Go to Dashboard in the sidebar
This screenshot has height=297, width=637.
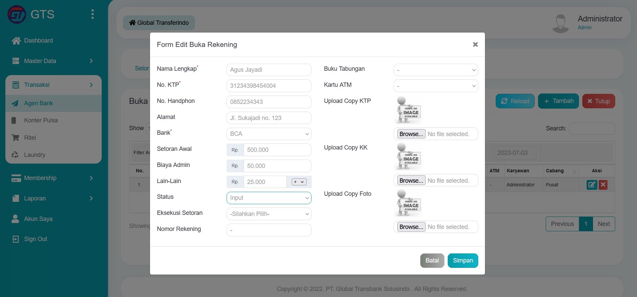(32, 41)
